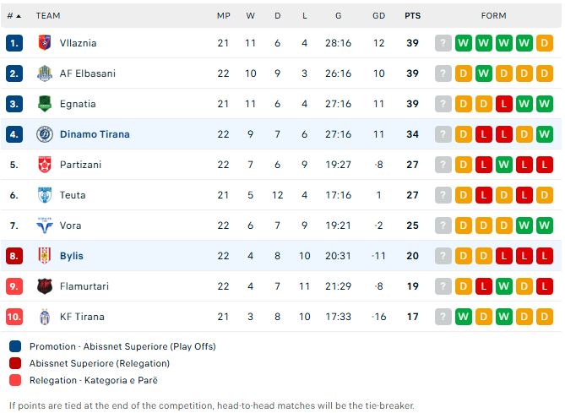Click the rank 10 position badge
565x413 pixels.
(x=14, y=317)
